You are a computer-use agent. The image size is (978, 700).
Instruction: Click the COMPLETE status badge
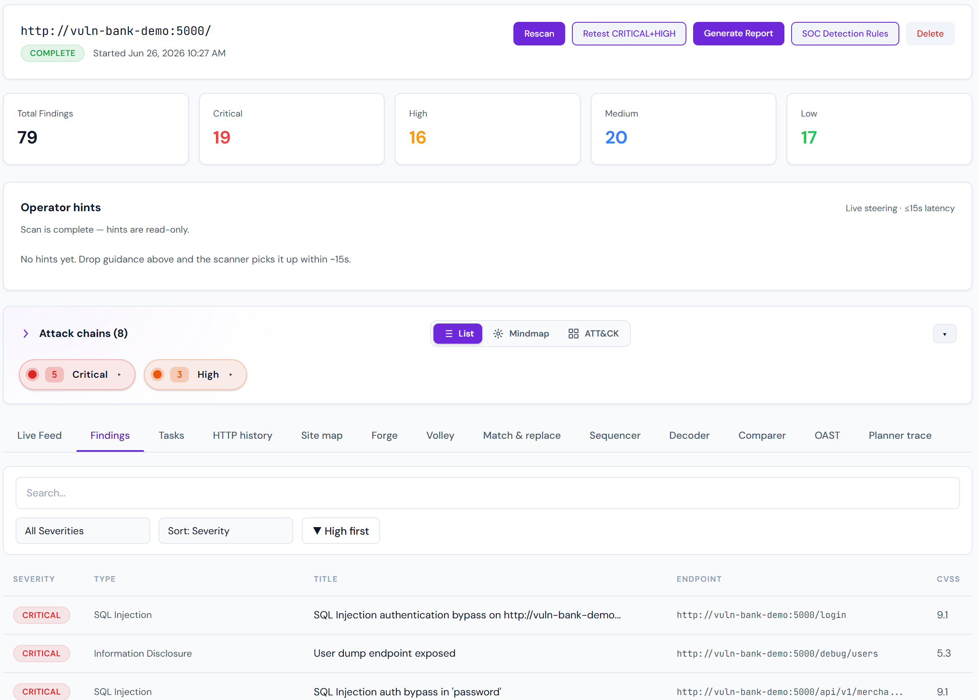[x=53, y=53]
